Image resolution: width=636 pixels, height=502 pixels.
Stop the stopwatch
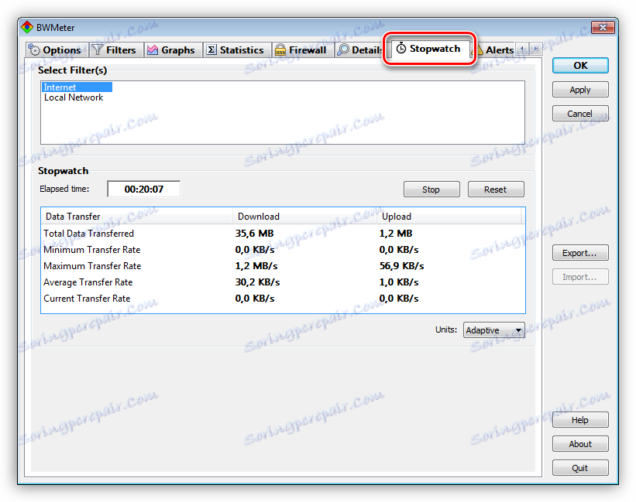(431, 189)
